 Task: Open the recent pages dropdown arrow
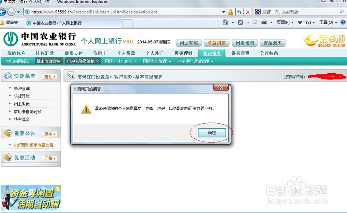[19, 12]
